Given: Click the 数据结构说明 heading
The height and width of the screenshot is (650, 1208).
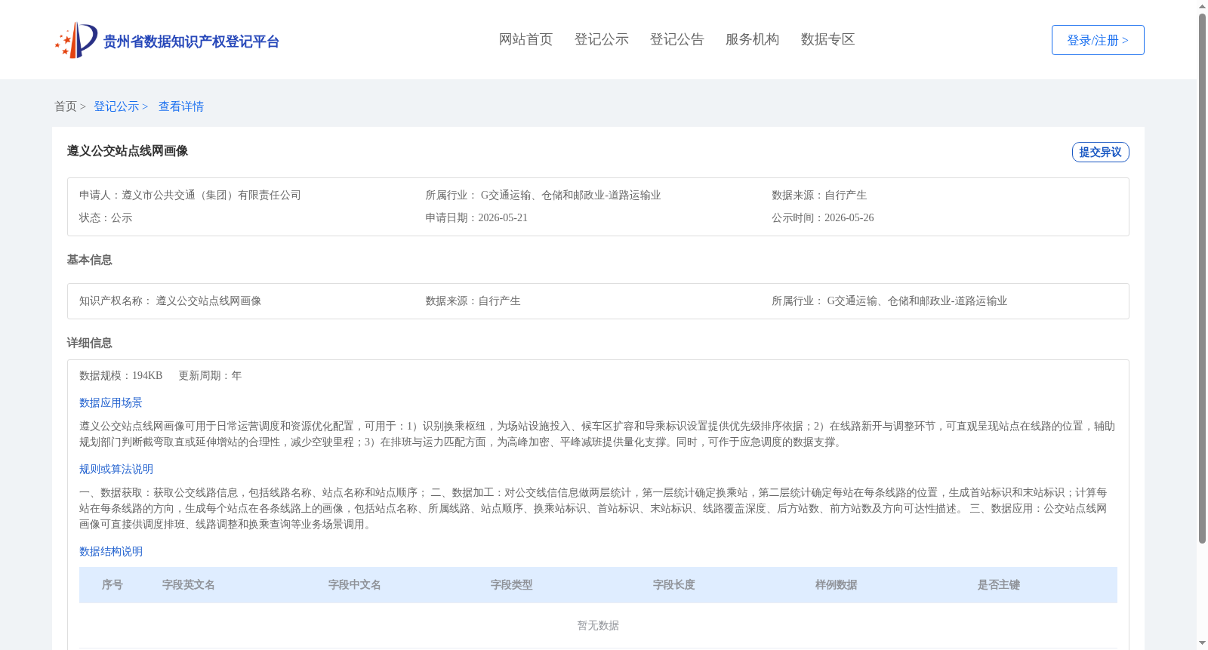Looking at the screenshot, I should click(x=111, y=551).
